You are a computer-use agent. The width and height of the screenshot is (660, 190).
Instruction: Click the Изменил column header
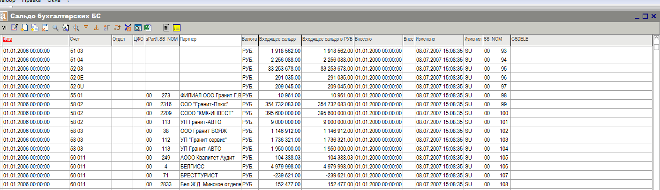tap(473, 40)
